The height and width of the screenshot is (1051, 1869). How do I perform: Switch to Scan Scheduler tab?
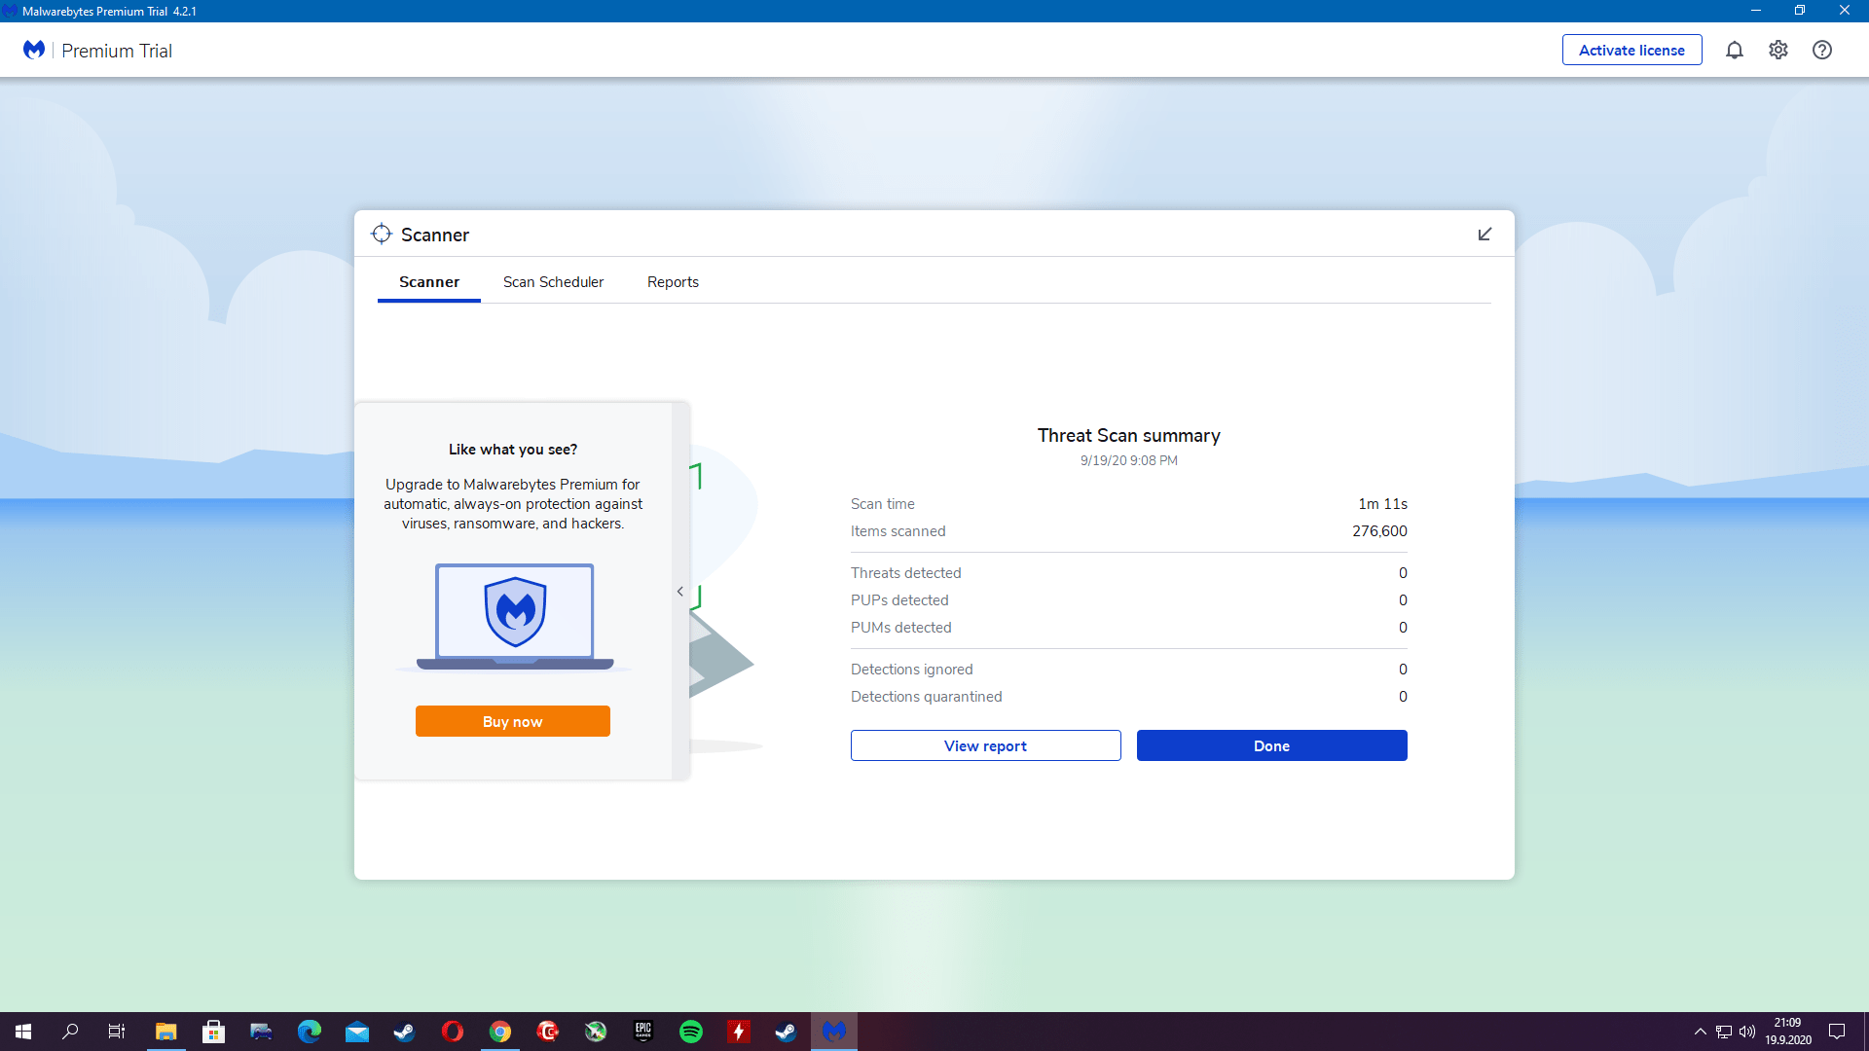553,282
